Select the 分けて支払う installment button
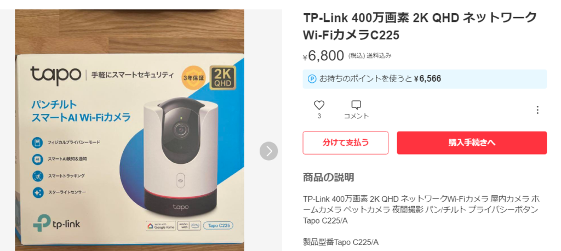Viewport: 561px width, 251px height. 345,143
